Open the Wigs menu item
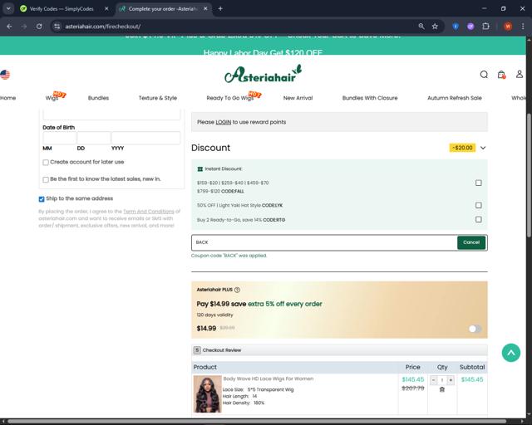Screen dimensions: 532x425 point(52,98)
